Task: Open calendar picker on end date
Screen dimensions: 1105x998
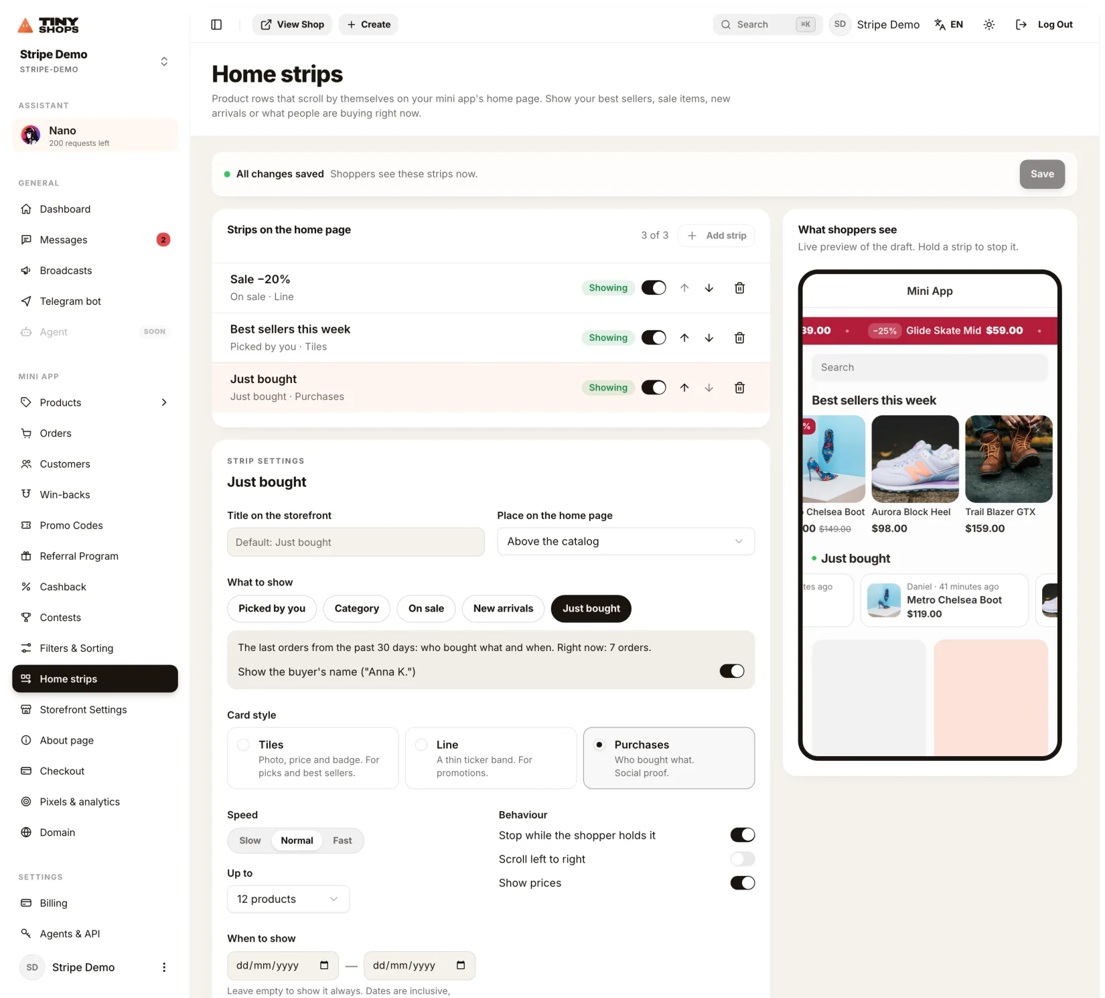Action: coord(461,965)
